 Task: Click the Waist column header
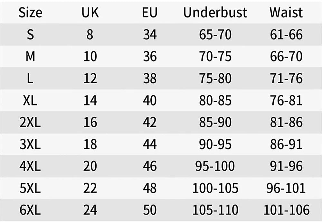pyautogui.click(x=286, y=13)
